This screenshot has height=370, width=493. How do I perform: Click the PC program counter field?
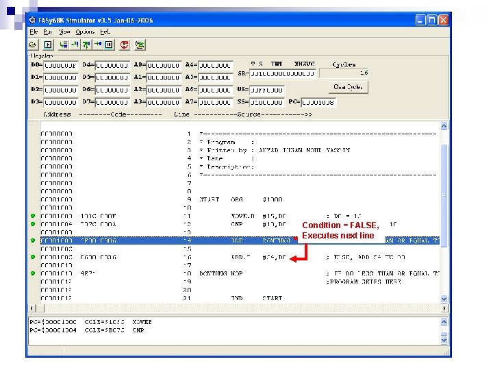tap(318, 102)
